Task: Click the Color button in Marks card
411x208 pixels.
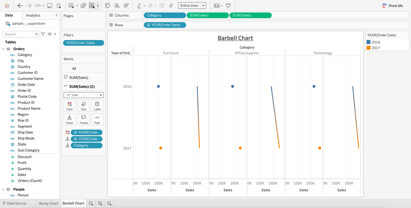Action: coord(70,106)
